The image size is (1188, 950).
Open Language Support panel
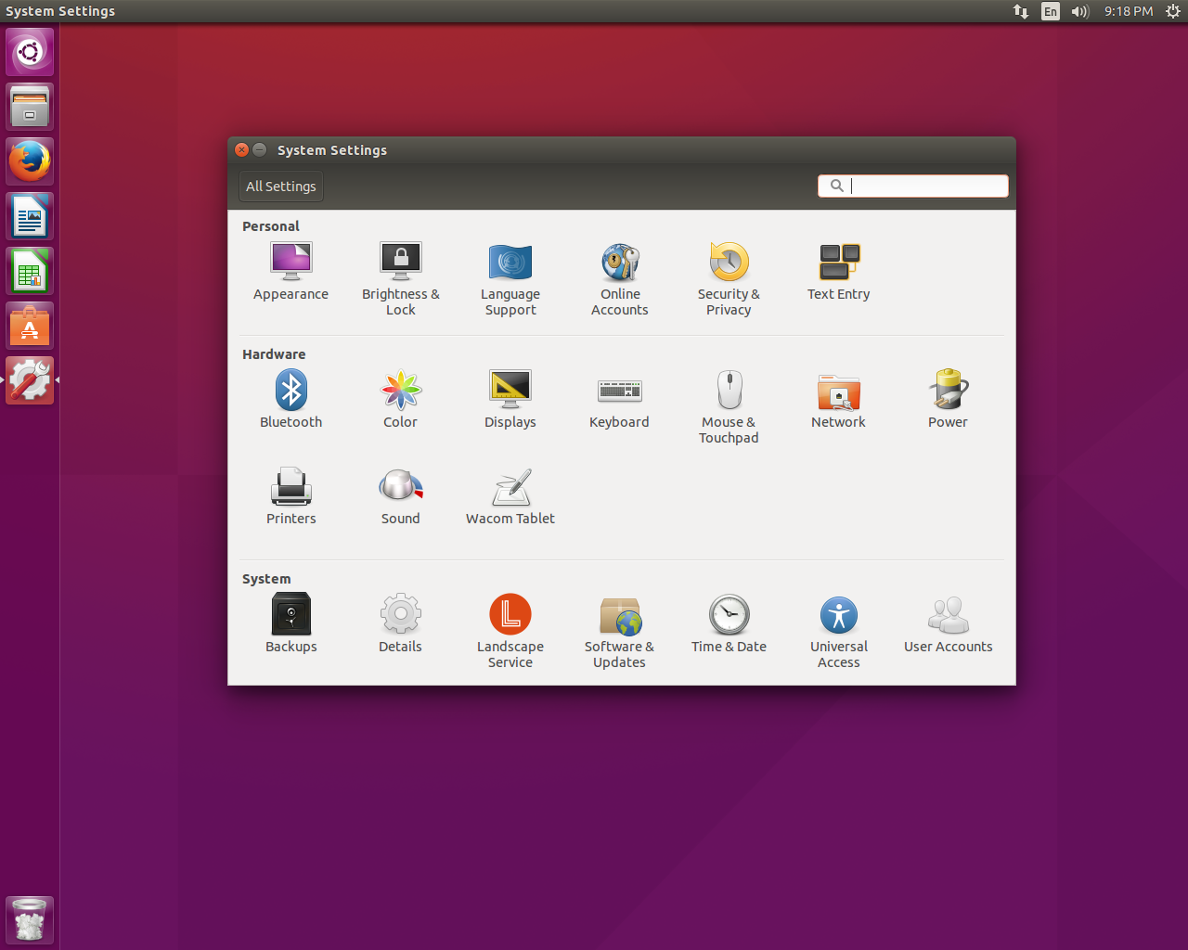click(x=510, y=279)
